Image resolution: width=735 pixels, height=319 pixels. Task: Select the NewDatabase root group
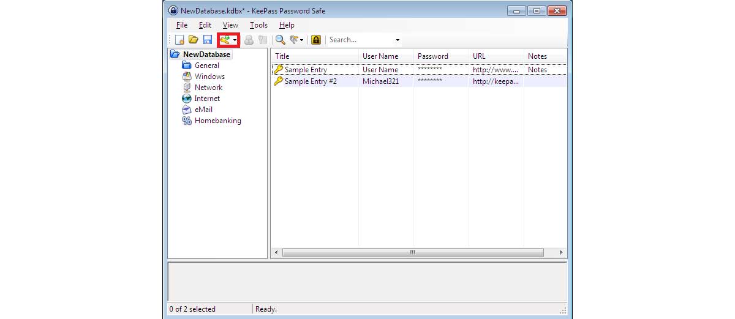pos(206,54)
